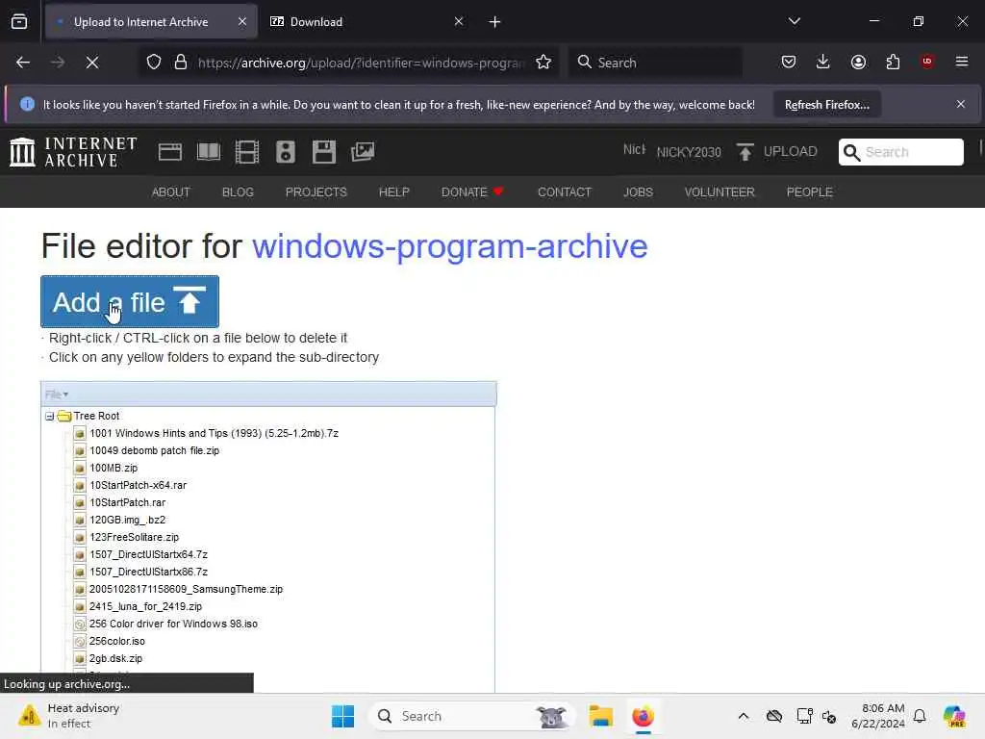This screenshot has height=739, width=985.
Task: Select 10049 debomb patch file.zip
Action: point(155,450)
